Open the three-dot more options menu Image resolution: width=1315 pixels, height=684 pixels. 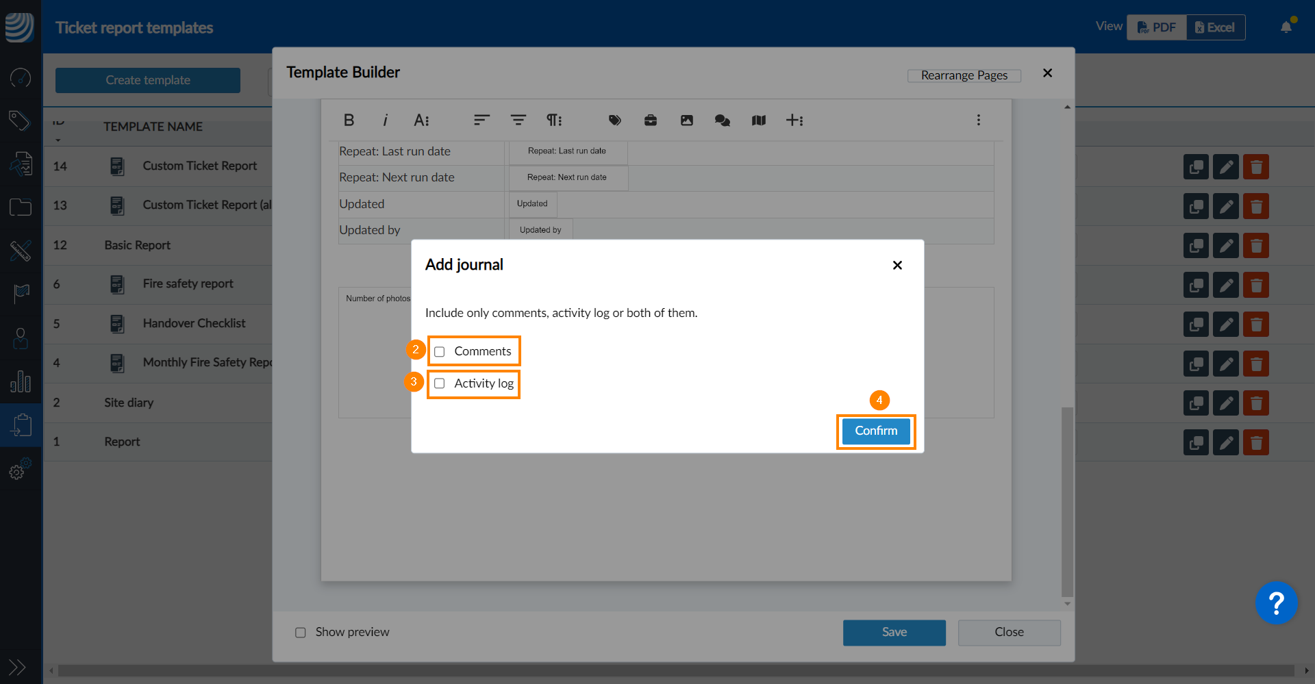[978, 121]
